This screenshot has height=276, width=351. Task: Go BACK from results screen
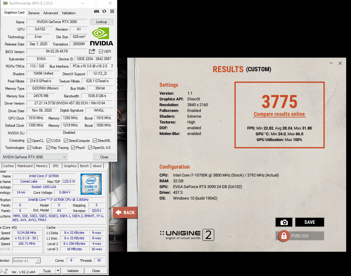tap(125, 213)
